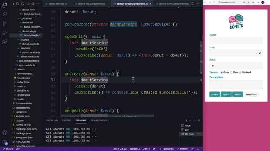
Task: Select the New promo radio button
Action: (x=231, y=73)
